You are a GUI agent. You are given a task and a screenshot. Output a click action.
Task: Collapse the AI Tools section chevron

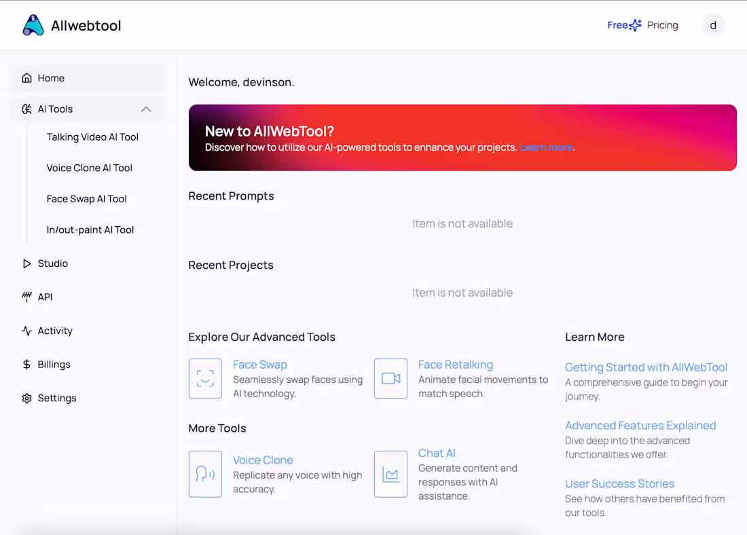click(146, 109)
